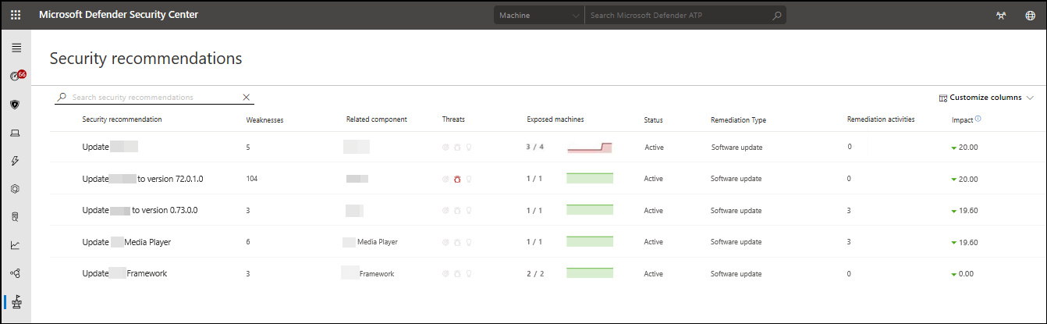Open the shield incidents icon in sidebar

[x=15, y=104]
